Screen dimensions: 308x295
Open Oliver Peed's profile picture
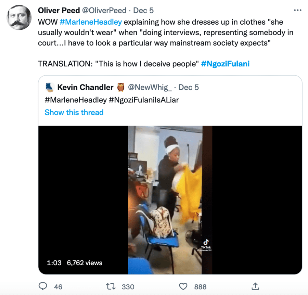(19, 18)
